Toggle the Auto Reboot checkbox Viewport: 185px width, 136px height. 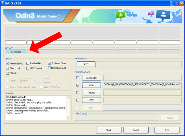click(x=7, y=63)
